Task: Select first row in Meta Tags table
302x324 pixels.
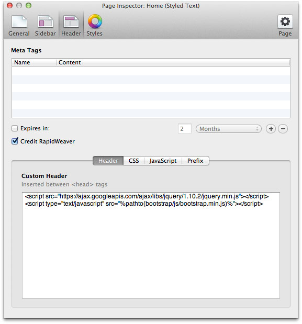Action: click(151, 71)
